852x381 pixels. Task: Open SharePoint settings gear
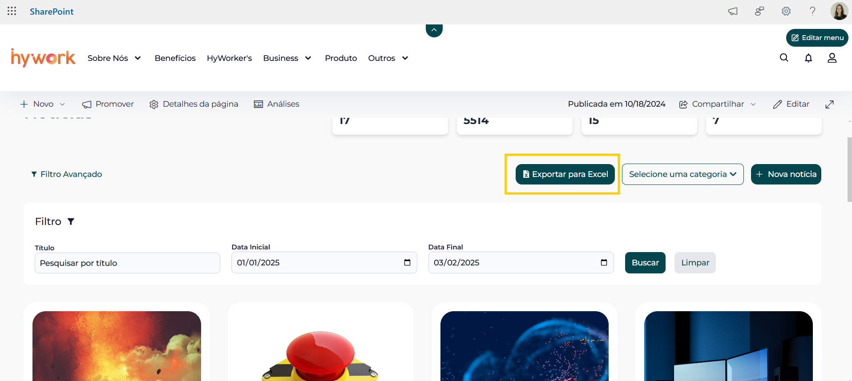point(786,11)
